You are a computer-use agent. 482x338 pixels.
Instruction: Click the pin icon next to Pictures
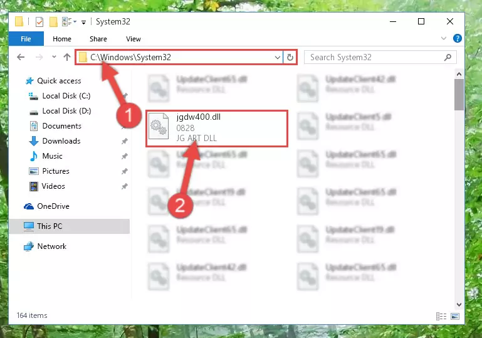point(125,171)
